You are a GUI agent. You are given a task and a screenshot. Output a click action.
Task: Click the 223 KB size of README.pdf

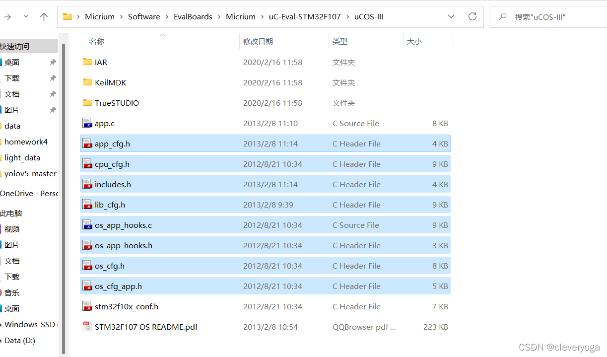tap(437, 327)
